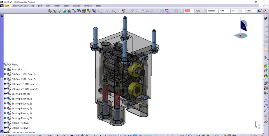The height and width of the screenshot is (136, 269).
Task: Click the compass in the 3D viewport
Action: (x=241, y=28)
